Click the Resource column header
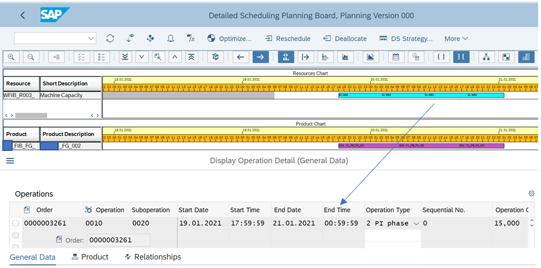This screenshot has height=268, width=541. 21,84
